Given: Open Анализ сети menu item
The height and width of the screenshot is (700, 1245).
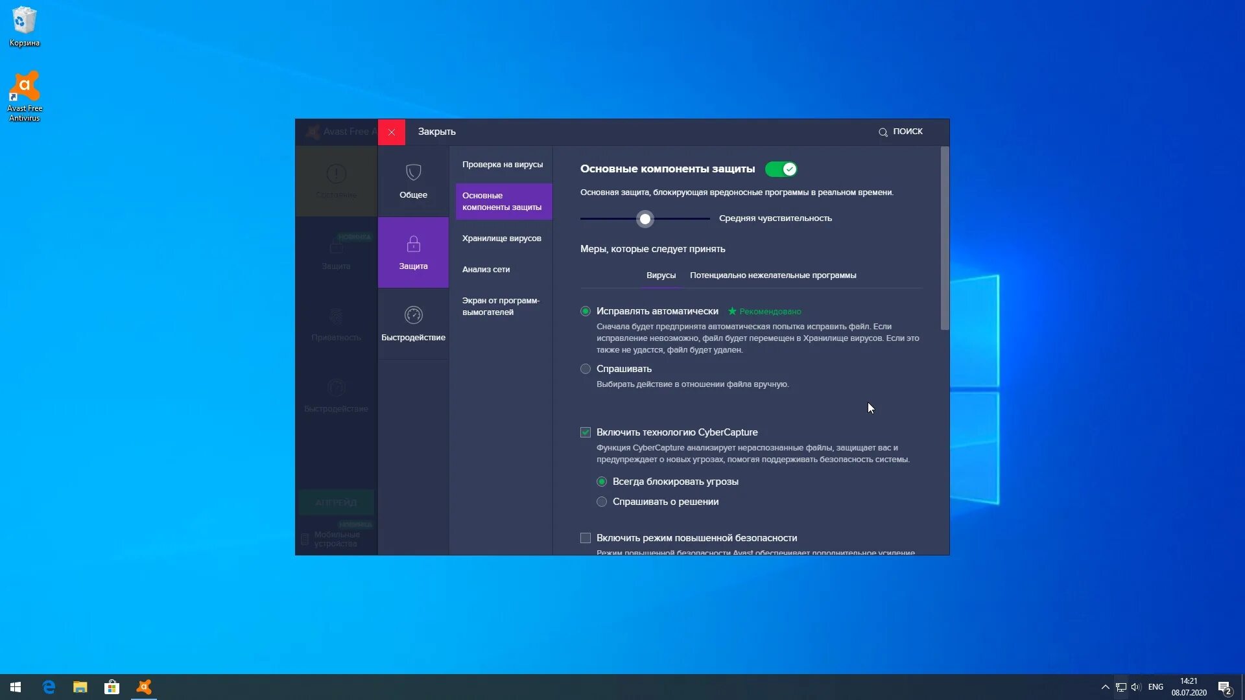Looking at the screenshot, I should (486, 270).
